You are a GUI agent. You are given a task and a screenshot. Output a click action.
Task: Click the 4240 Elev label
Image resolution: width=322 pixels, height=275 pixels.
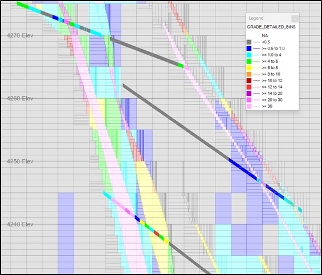click(x=20, y=224)
